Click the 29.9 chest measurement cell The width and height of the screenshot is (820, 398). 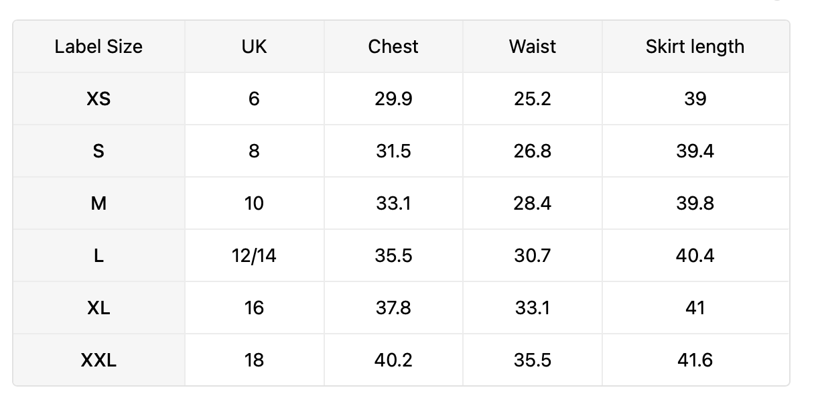pos(393,98)
